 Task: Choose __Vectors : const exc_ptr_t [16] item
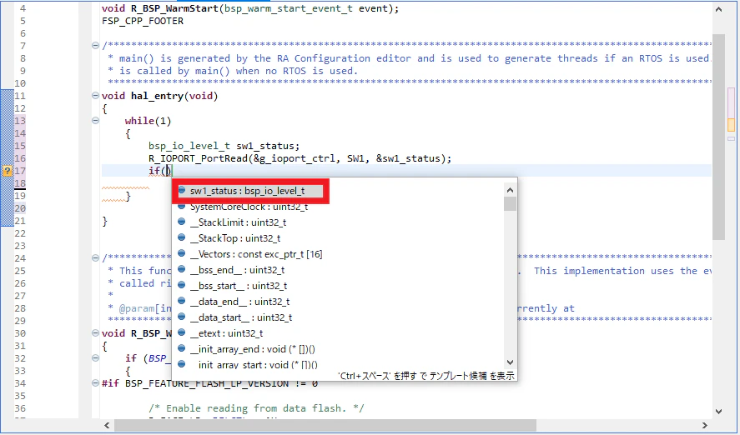[x=256, y=254]
